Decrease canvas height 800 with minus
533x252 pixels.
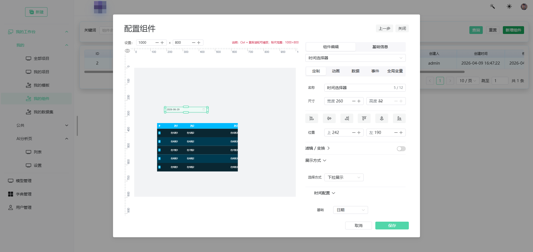pyautogui.click(x=193, y=43)
